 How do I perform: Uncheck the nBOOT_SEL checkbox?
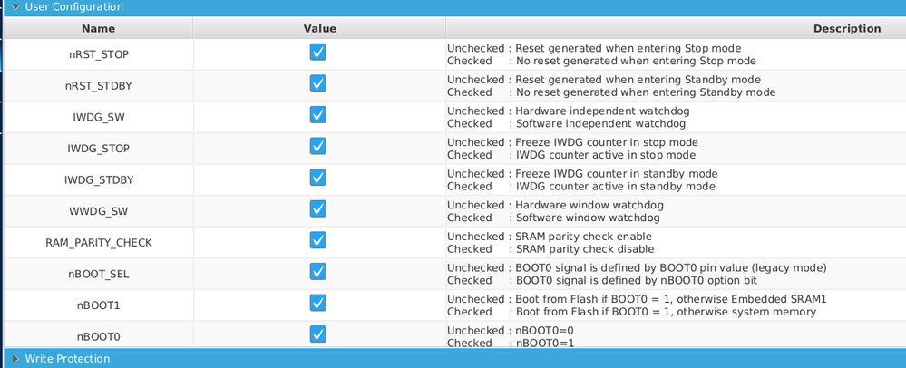(x=317, y=272)
